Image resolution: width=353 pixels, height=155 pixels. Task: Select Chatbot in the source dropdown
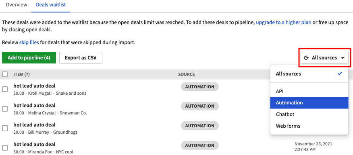click(309, 114)
